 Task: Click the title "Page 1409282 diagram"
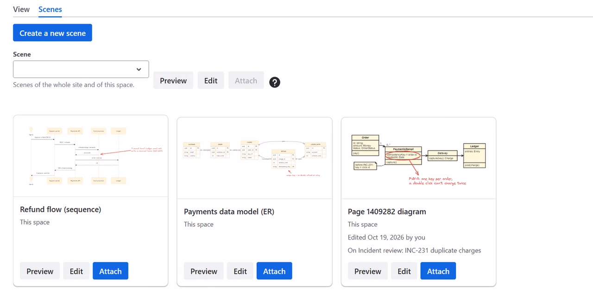click(387, 212)
